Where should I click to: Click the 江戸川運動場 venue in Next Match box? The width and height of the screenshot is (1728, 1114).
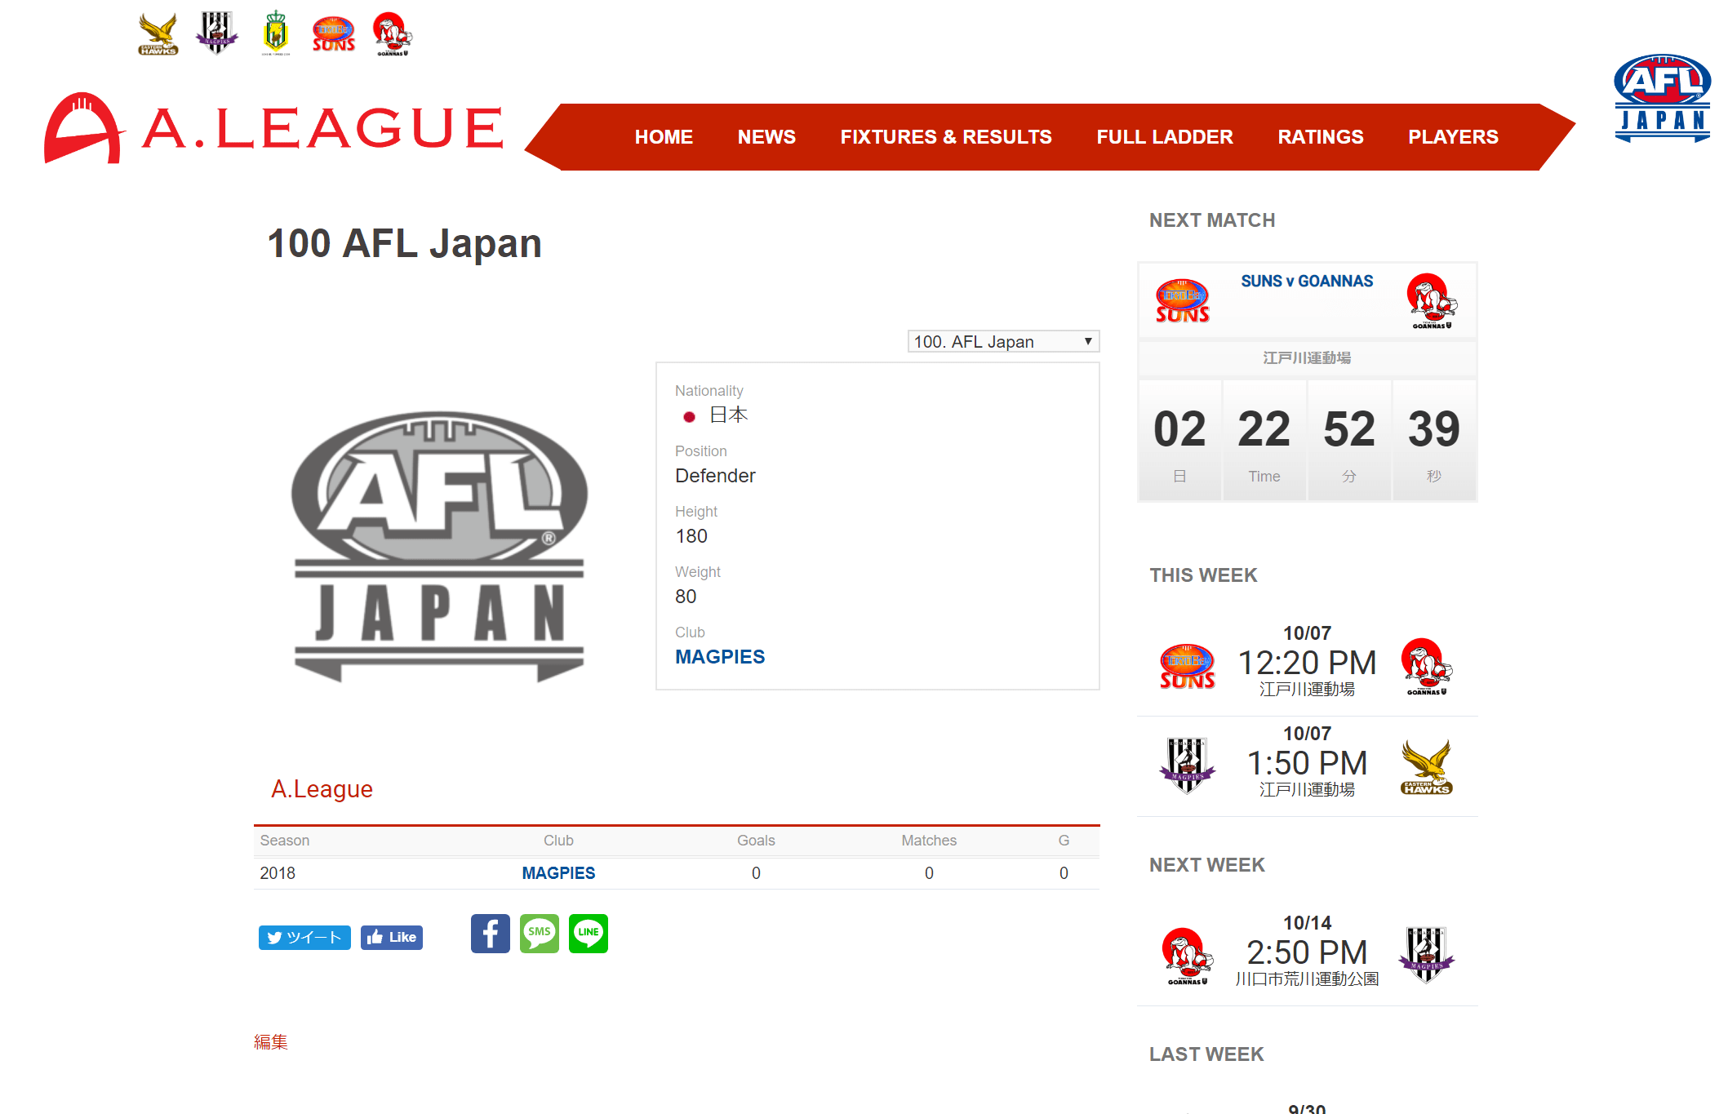pos(1307,357)
